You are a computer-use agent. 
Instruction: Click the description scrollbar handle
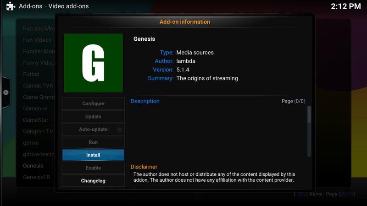tap(309, 114)
